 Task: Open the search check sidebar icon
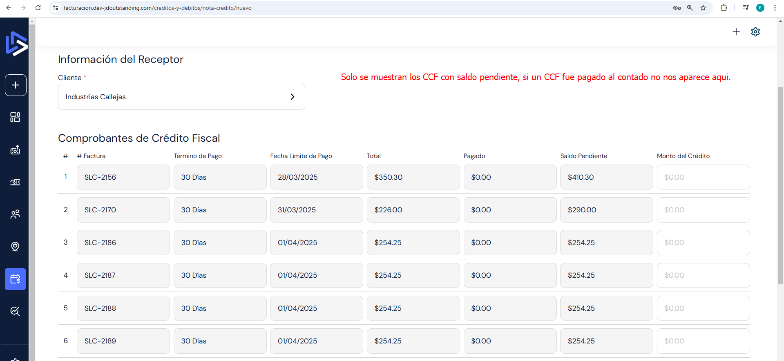[x=15, y=311]
